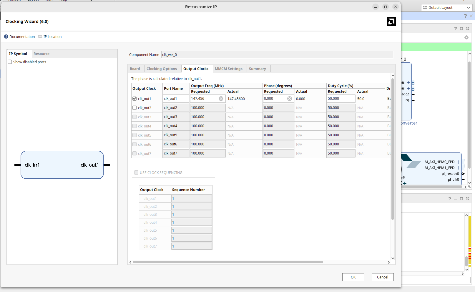Image resolution: width=475 pixels, height=292 pixels.
Task: Click the AMD logo icon
Action: click(x=391, y=21)
